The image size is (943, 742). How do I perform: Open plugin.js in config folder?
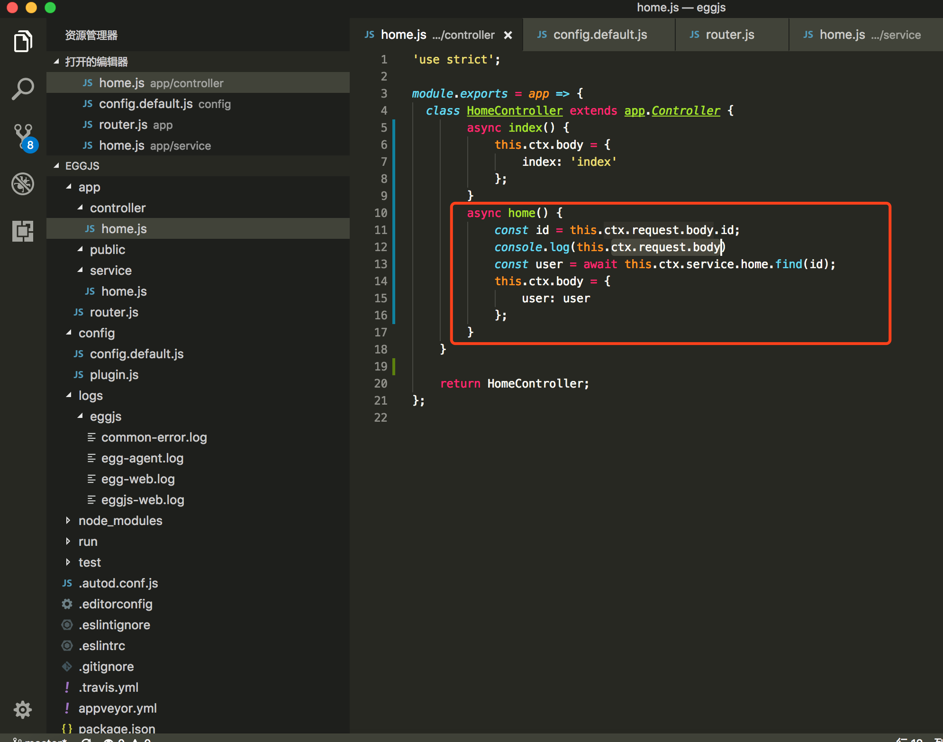[x=114, y=375]
